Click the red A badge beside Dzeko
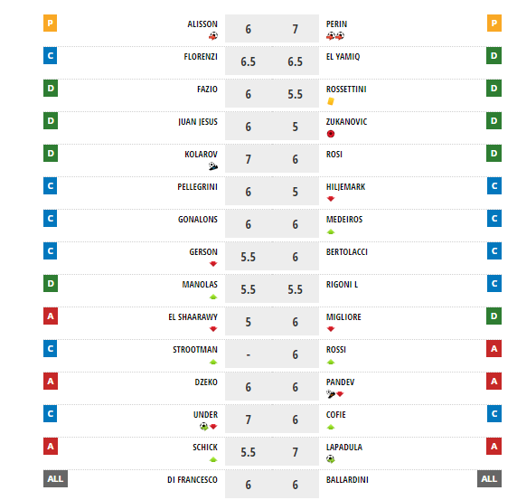The width and height of the screenshot is (517, 500). click(51, 381)
